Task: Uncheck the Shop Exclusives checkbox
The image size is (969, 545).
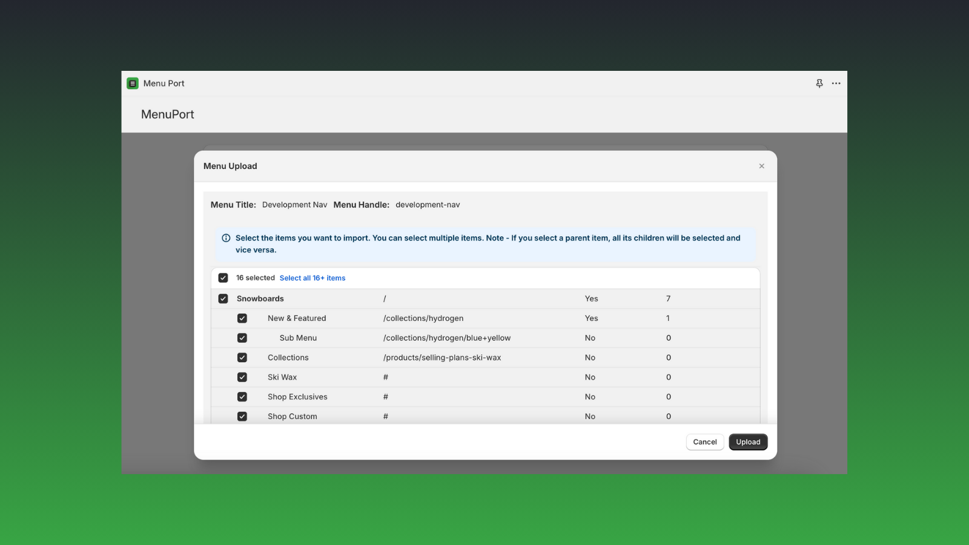Action: (x=242, y=397)
